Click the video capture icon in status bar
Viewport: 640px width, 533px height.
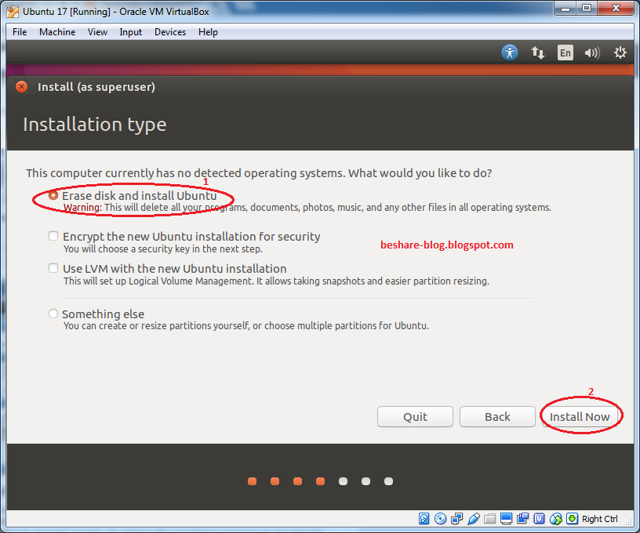(523, 519)
